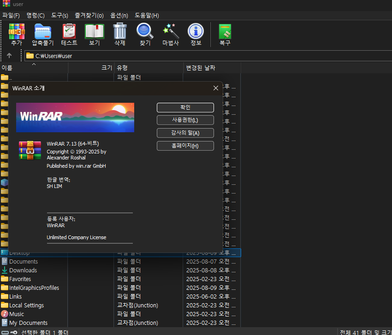Click 'Published by win.rar GmbH' text

(x=76, y=166)
